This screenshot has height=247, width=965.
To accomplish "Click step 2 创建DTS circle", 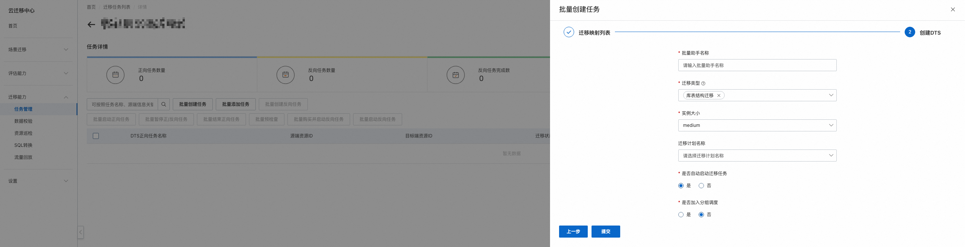I will 910,32.
